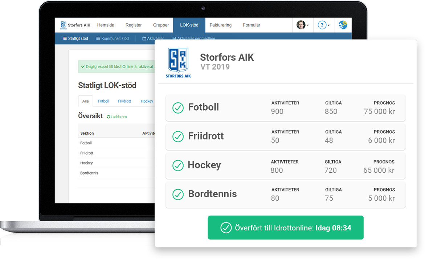This screenshot has width=425, height=259.
Task: Click the Storfors AIK logo in navbar
Action: click(x=64, y=25)
